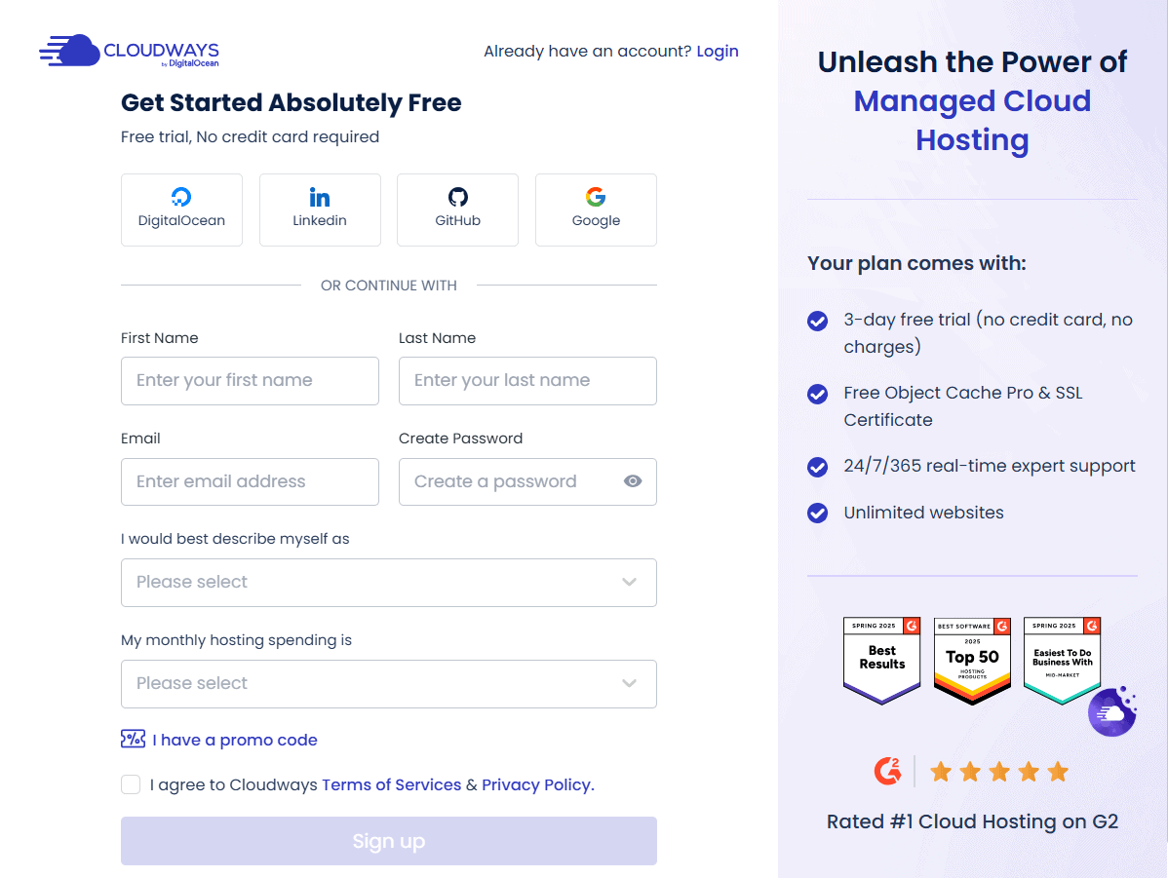Open the floating Cloudways chat bubble
This screenshot has height=878, width=1168.
1111,712
